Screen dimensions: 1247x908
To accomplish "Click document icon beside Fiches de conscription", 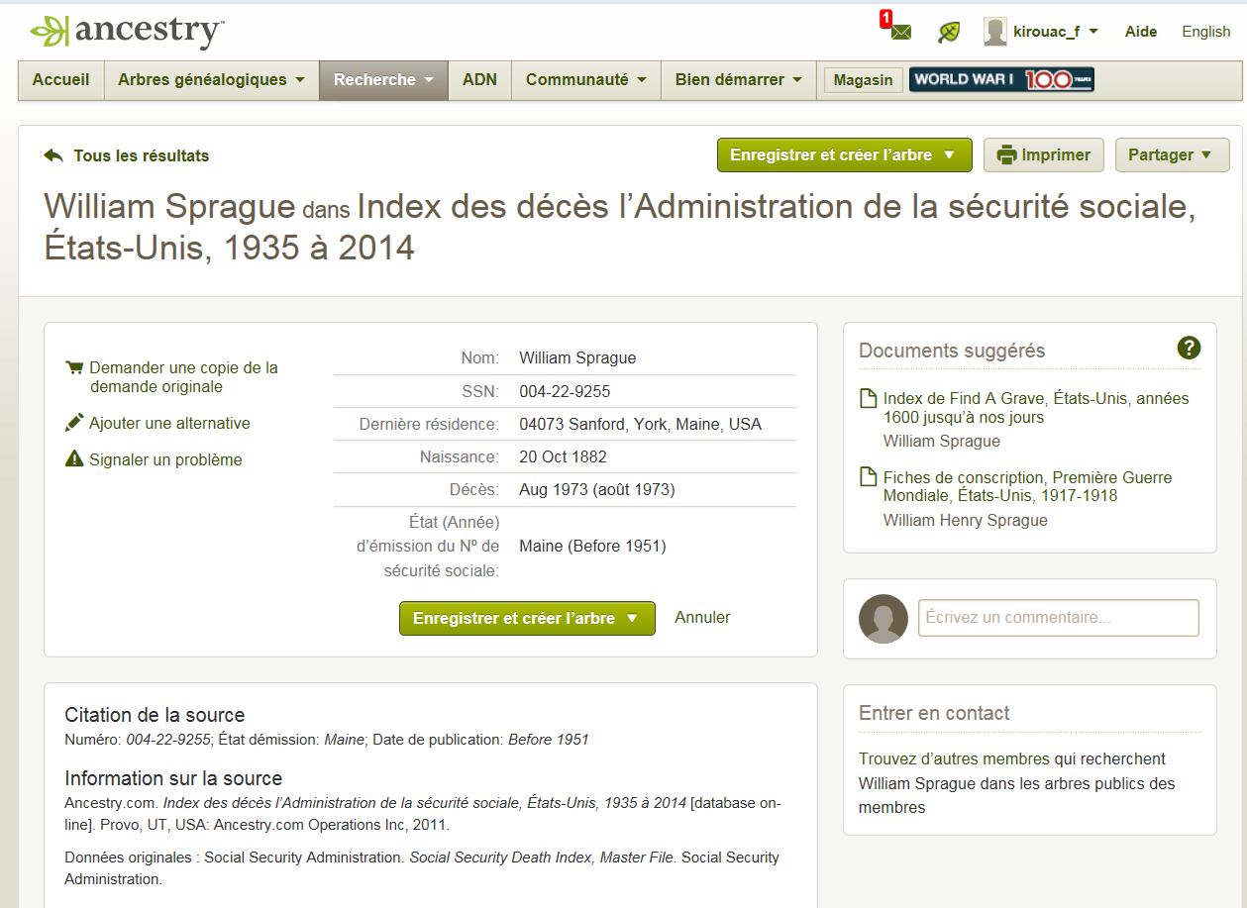I will click(x=867, y=477).
